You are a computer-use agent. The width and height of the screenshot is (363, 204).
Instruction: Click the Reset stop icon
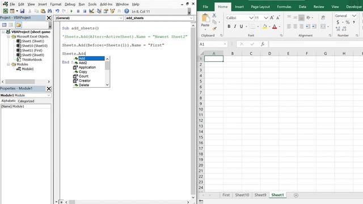tap(85, 11)
